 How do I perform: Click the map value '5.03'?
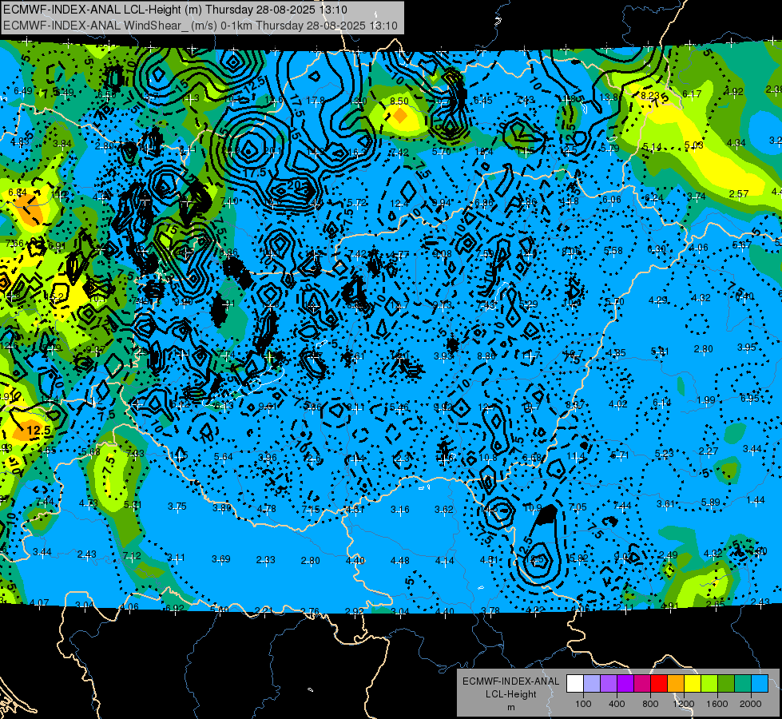693,145
